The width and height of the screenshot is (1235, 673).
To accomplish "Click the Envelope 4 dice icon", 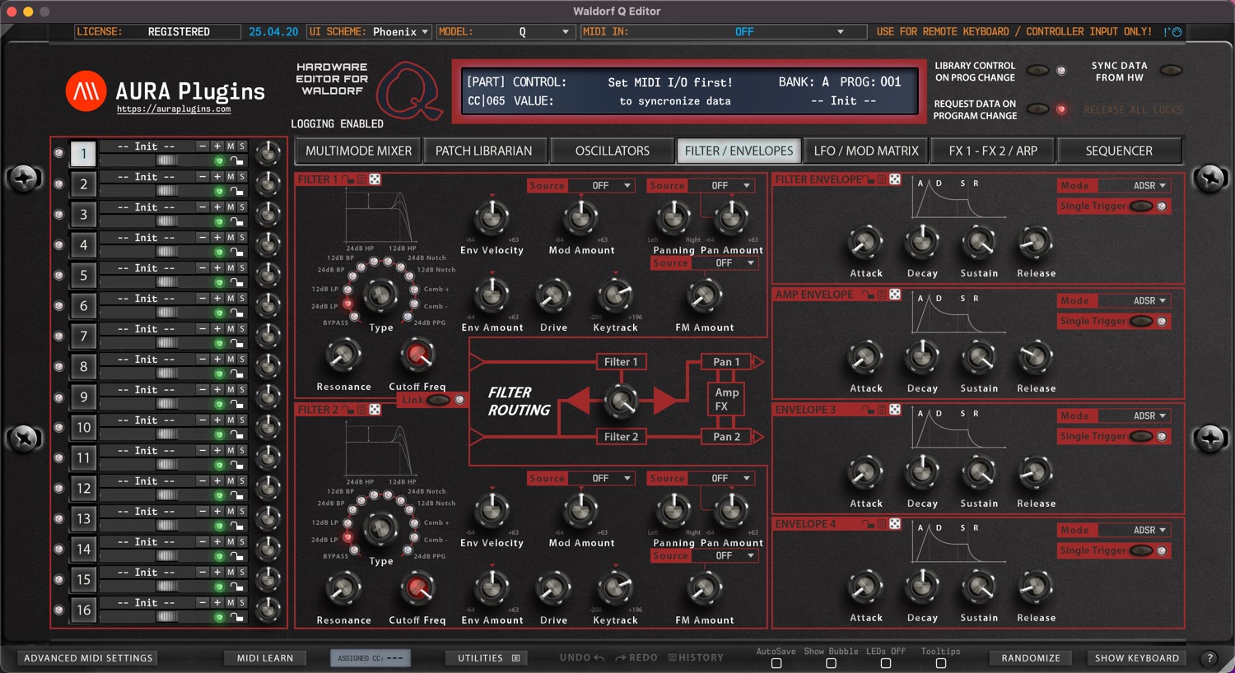I will point(895,523).
